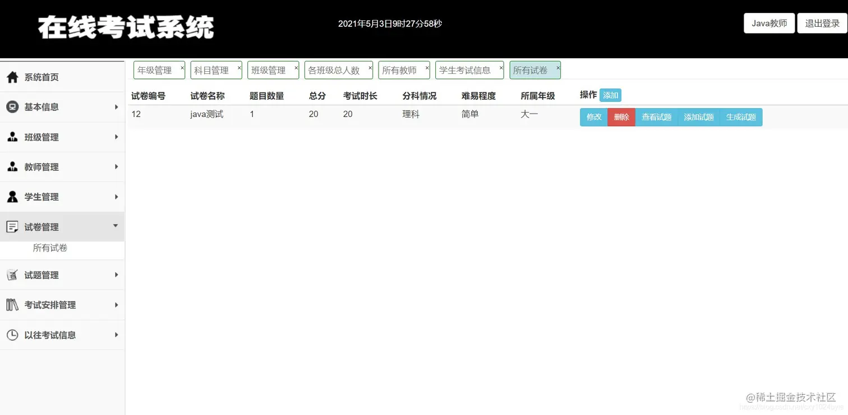
Task: Expand the 教师管理 sidebar arrow
Action: coord(116,167)
